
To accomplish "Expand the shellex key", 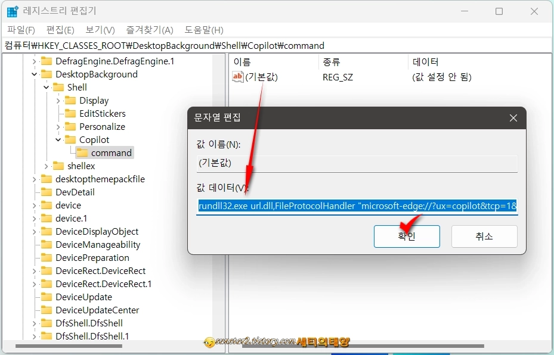I will click(47, 166).
